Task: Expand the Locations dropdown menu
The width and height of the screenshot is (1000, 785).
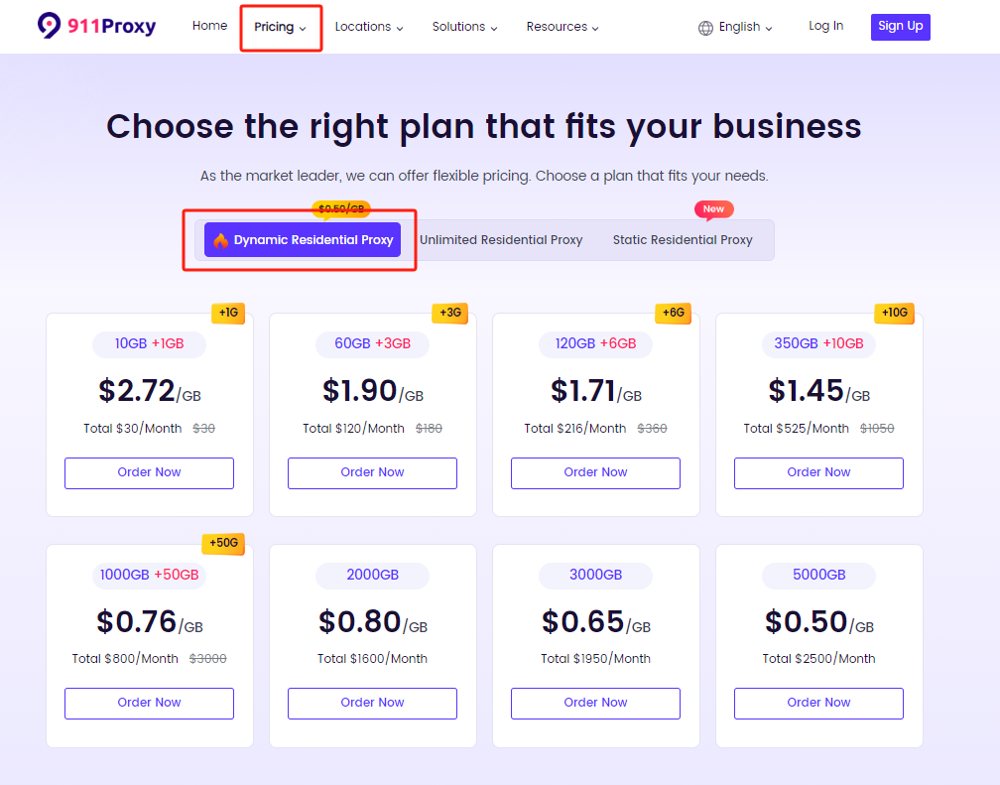Action: (369, 27)
